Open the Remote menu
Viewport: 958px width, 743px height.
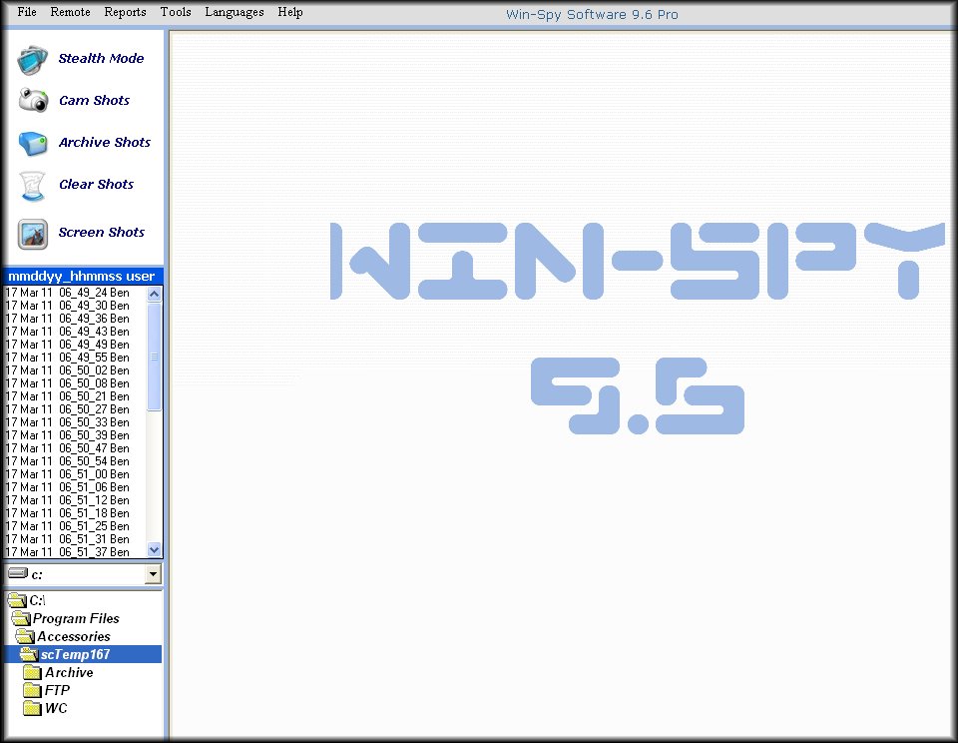point(70,12)
